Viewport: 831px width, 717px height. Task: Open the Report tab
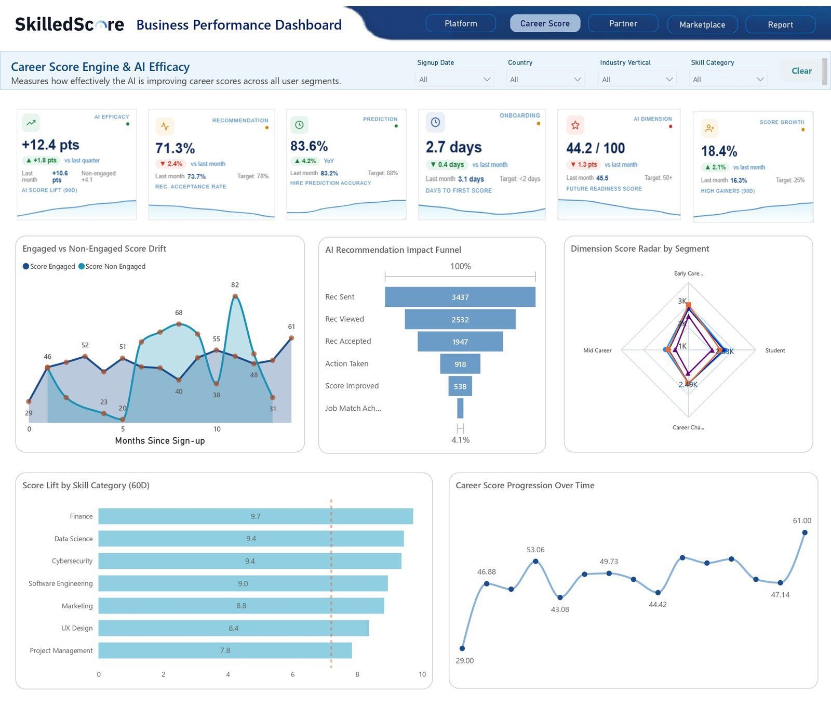click(780, 24)
